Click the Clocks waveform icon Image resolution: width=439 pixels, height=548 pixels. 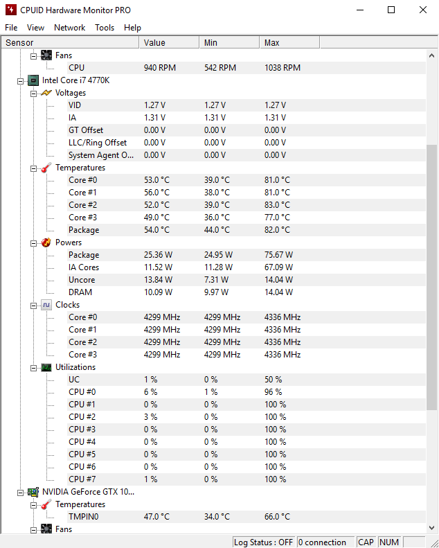(46, 305)
